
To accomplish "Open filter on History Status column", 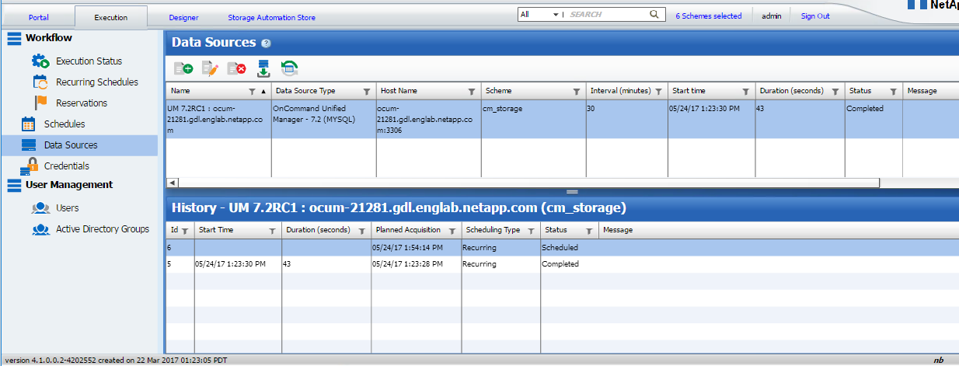I will point(589,231).
